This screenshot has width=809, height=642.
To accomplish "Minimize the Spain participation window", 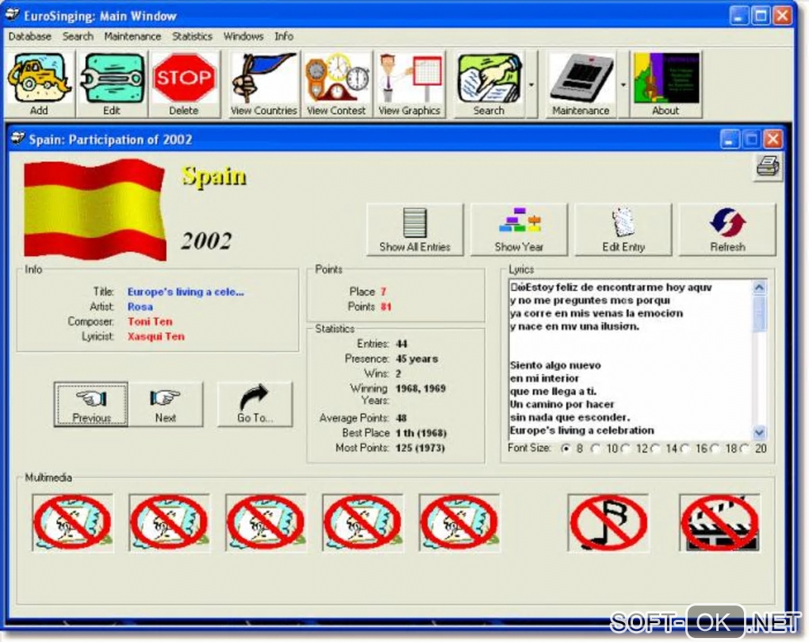I will (x=730, y=139).
